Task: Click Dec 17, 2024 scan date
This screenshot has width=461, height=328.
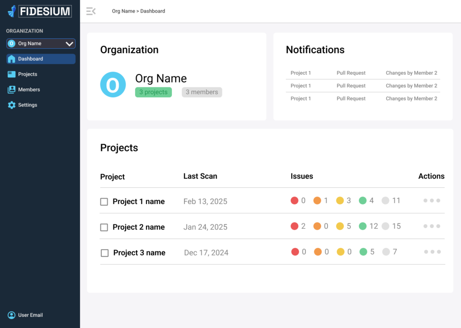Action: coord(206,253)
